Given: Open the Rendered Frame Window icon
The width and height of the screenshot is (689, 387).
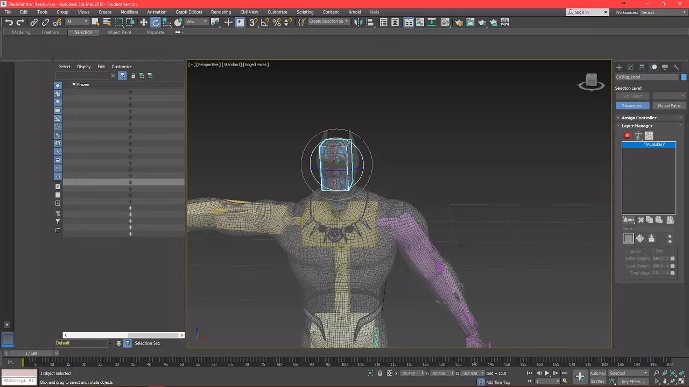Looking at the screenshot, I should point(470,22).
